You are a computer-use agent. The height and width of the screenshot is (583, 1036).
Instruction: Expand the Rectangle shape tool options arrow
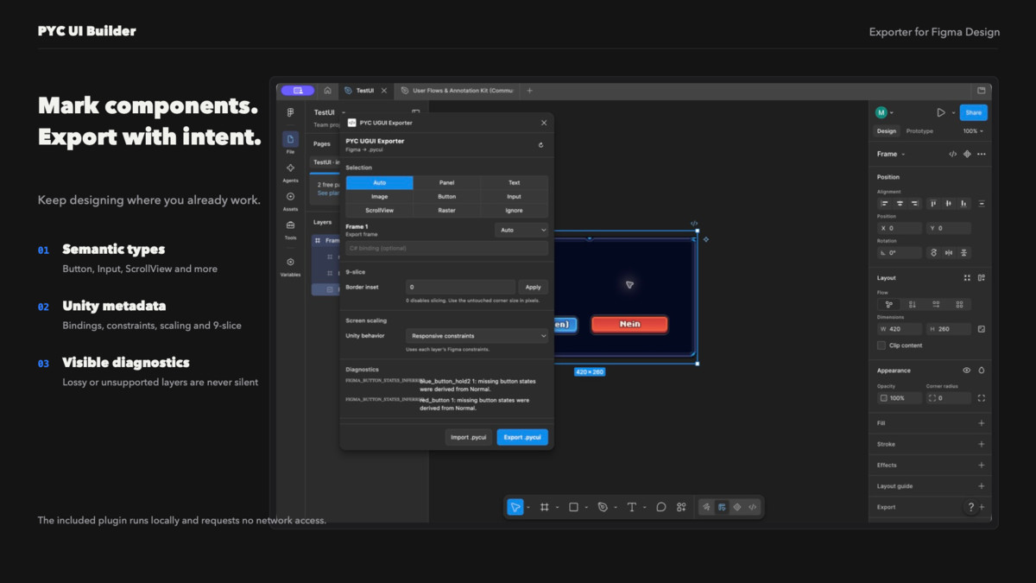coord(586,508)
